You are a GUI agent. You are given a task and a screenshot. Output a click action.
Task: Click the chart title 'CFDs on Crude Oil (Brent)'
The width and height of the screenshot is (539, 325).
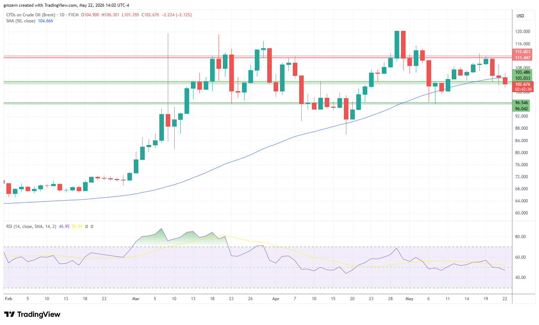[x=31, y=15]
